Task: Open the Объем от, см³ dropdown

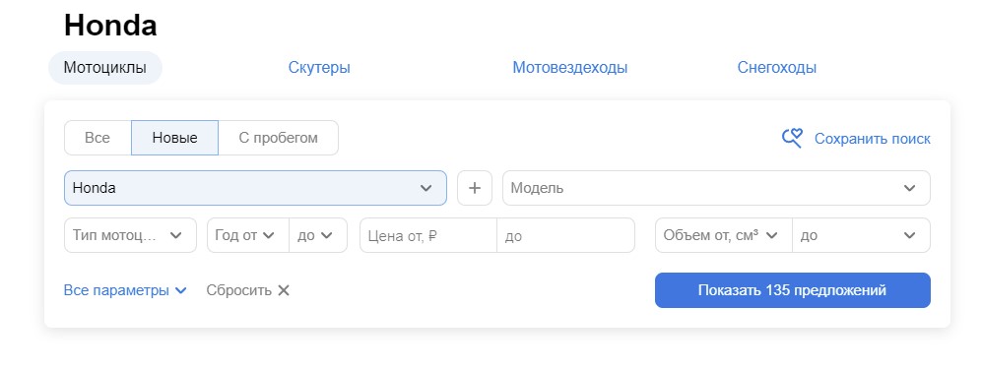Action: pyautogui.click(x=723, y=235)
